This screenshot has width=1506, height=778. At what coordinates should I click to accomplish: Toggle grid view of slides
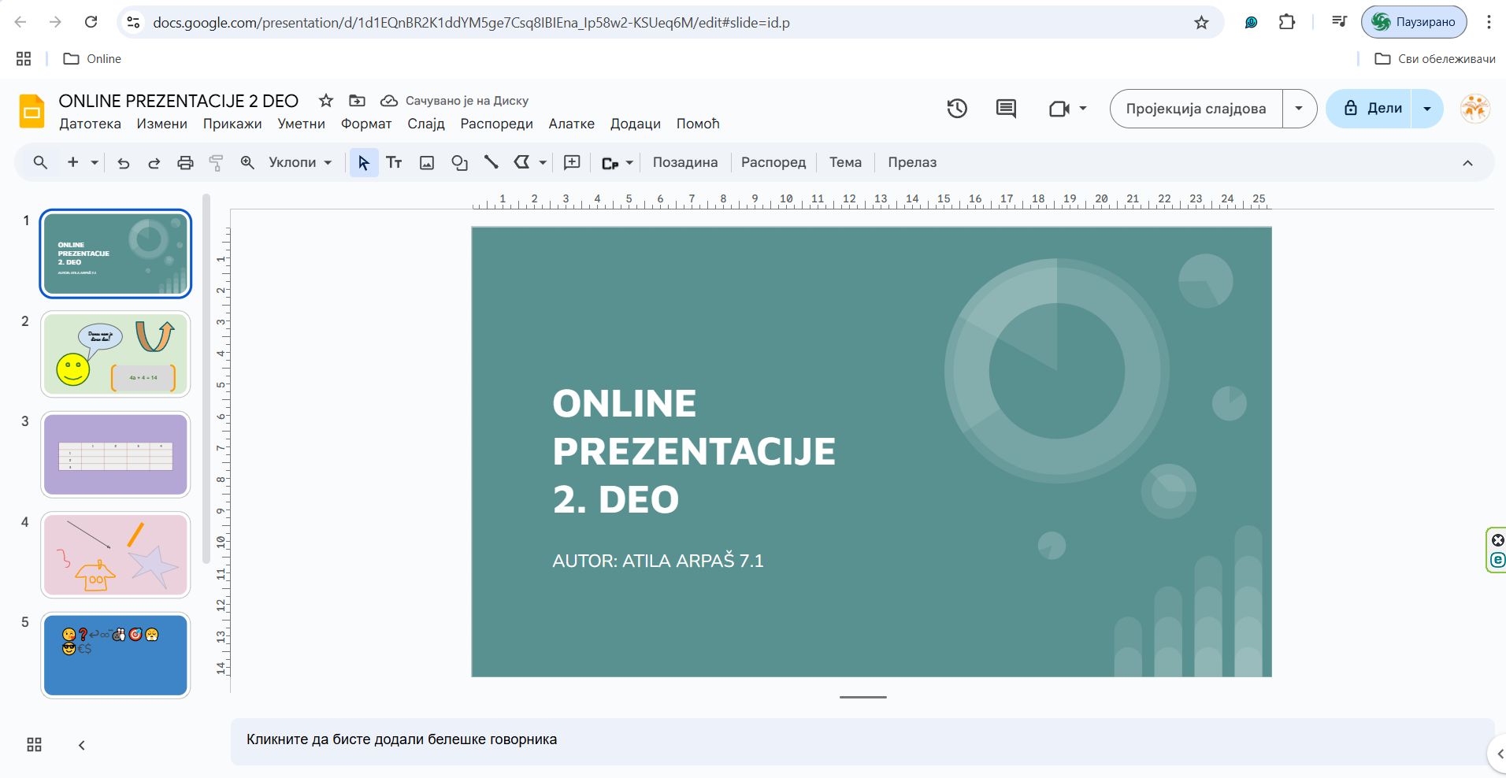34,745
